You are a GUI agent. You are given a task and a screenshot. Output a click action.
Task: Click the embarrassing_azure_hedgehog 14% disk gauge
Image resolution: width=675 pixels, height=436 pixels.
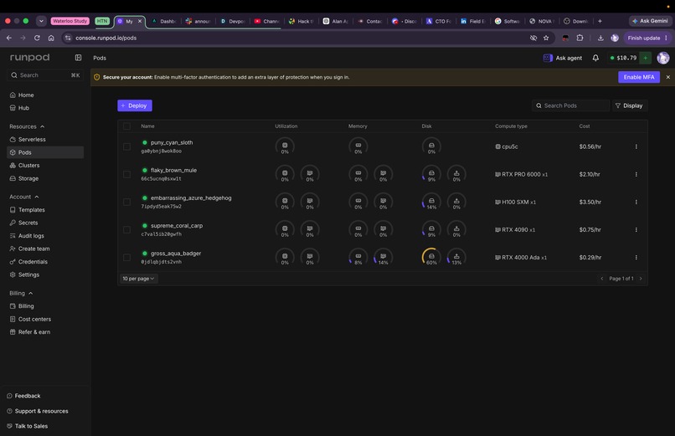click(x=431, y=202)
